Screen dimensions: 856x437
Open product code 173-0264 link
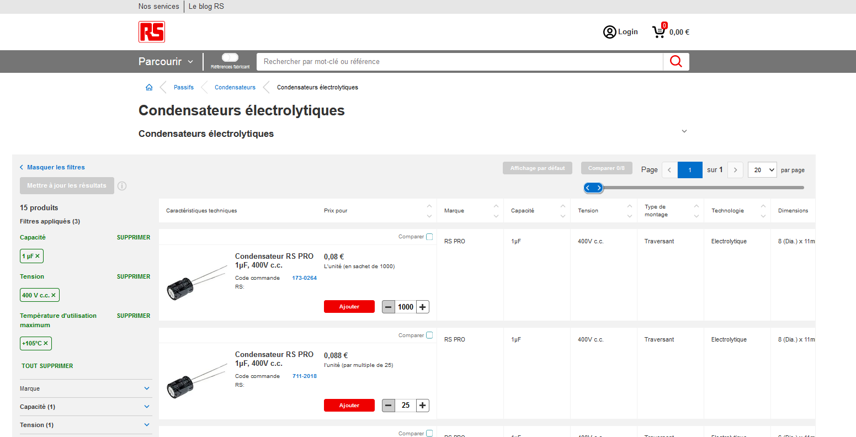(x=305, y=278)
